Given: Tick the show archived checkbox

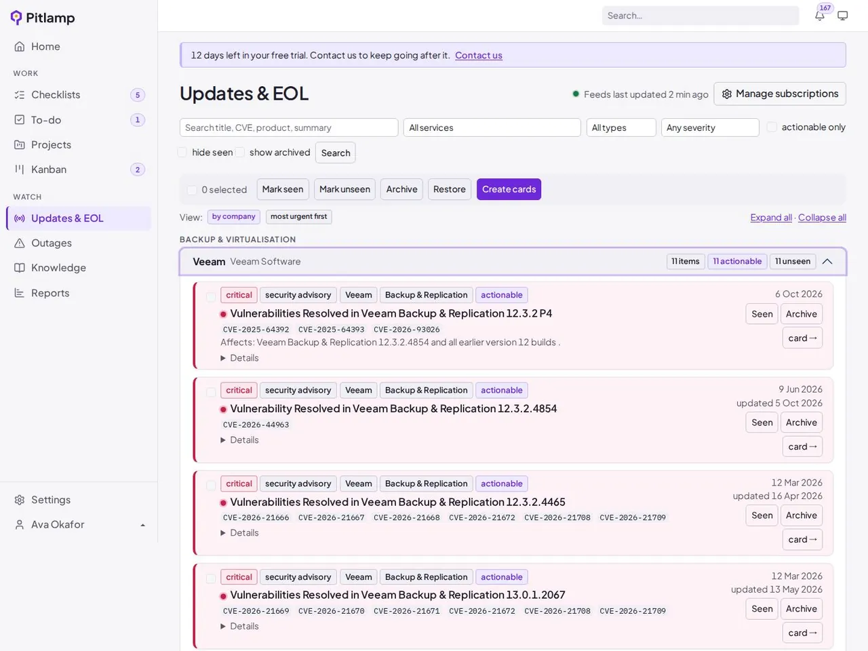Looking at the screenshot, I should (240, 152).
